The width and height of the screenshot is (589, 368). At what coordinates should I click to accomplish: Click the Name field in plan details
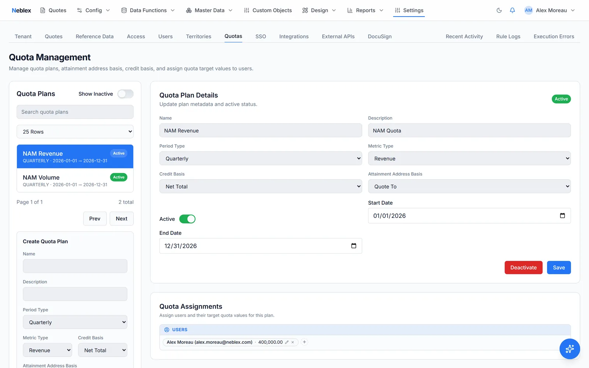pos(261,131)
